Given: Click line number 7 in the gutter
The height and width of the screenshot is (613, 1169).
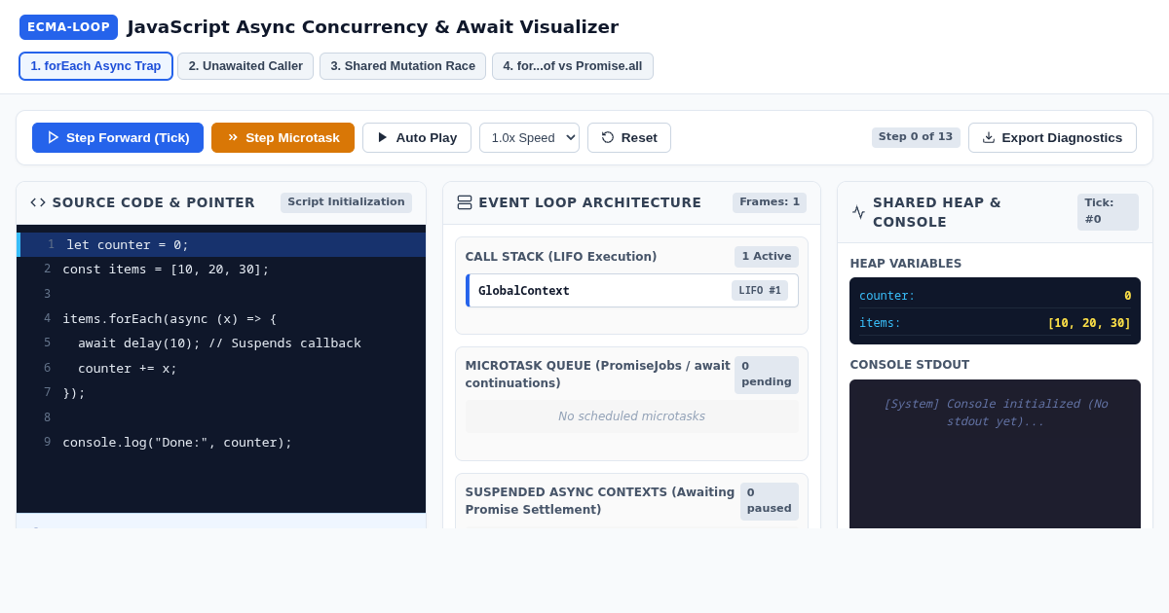Looking at the screenshot, I should [47, 392].
